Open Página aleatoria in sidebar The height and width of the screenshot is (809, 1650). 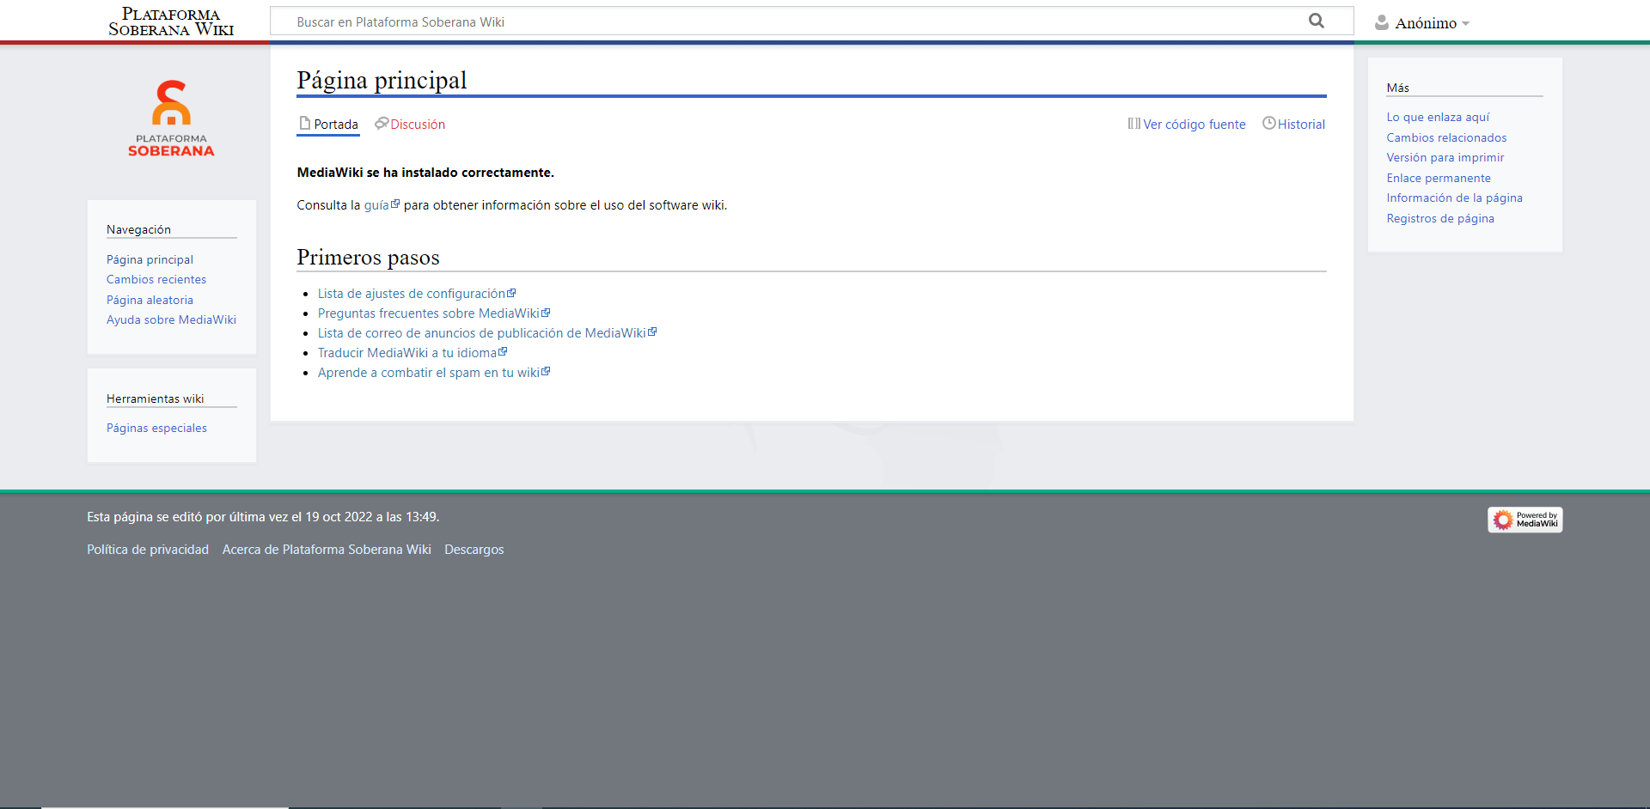(x=150, y=300)
